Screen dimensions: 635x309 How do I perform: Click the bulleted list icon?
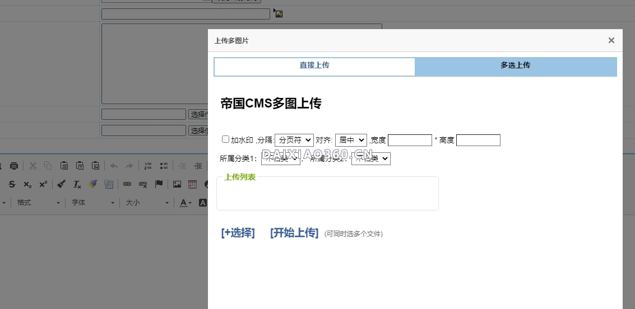pos(164,166)
